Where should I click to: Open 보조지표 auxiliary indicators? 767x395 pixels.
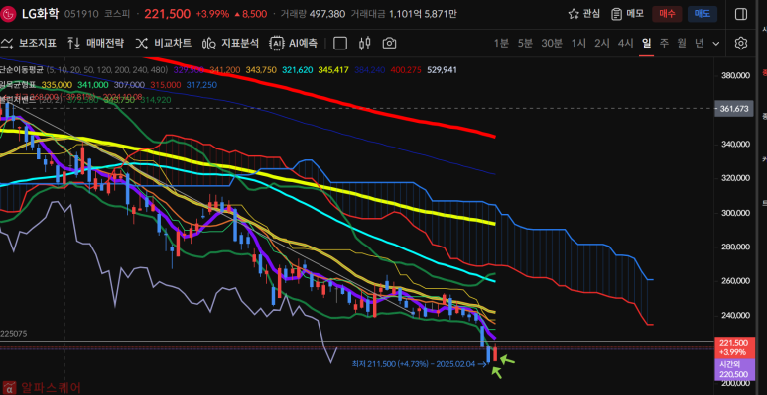coord(29,43)
